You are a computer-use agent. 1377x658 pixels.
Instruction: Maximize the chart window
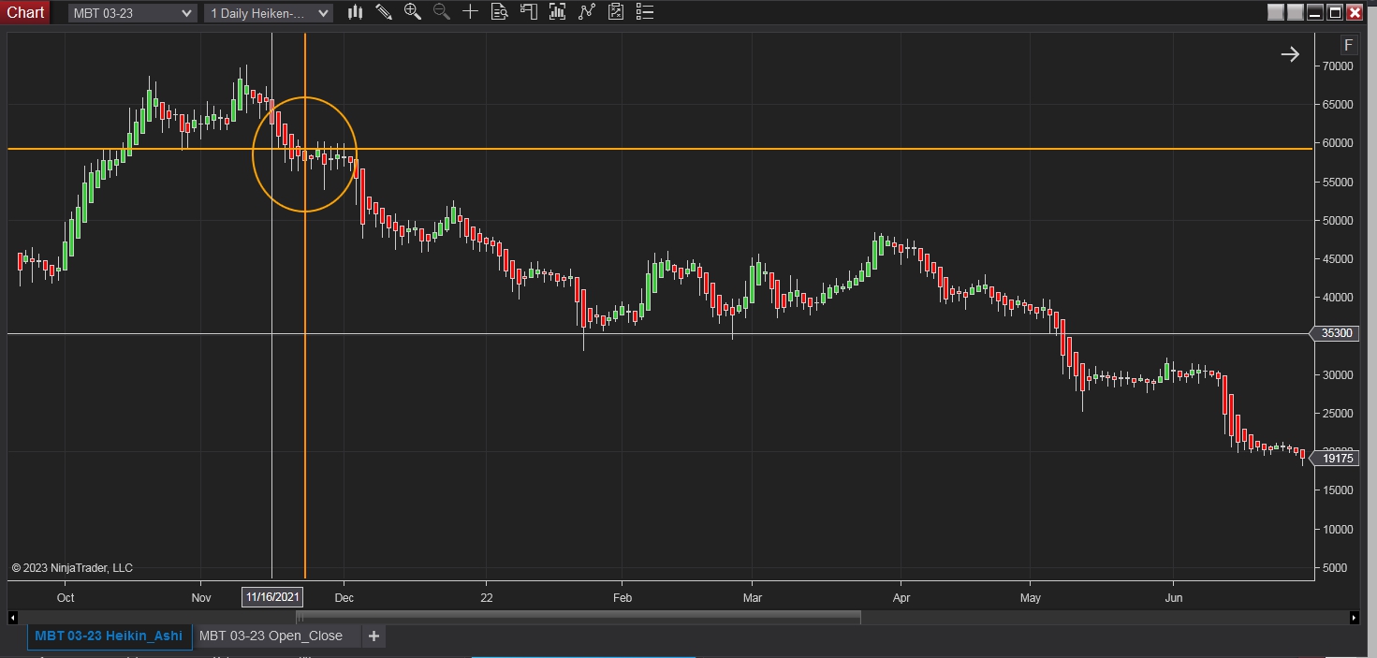pos(1335,12)
